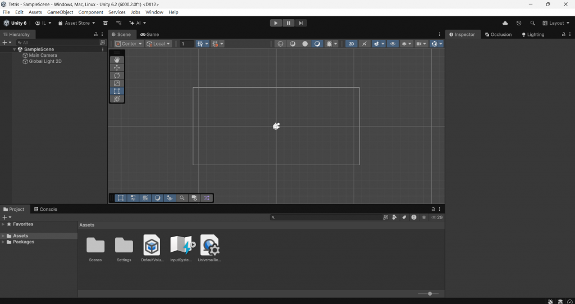The image size is (575, 304).
Task: Select unlit draw mode sphere icon
Action: [x=305, y=44]
